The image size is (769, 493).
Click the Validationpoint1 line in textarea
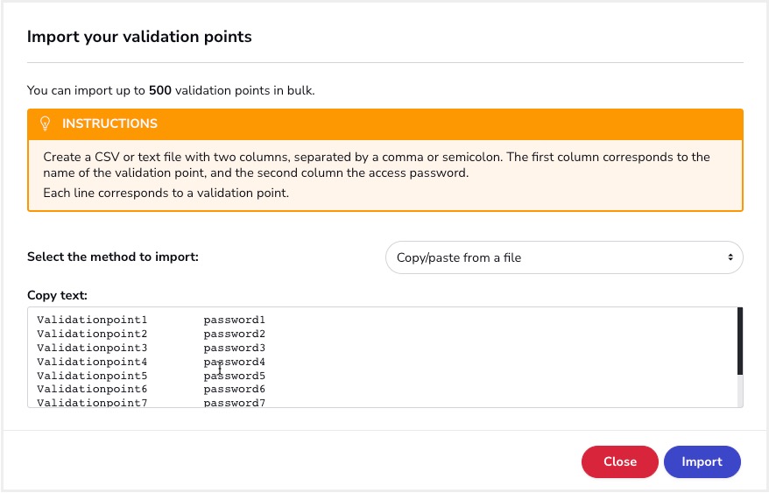pos(151,320)
